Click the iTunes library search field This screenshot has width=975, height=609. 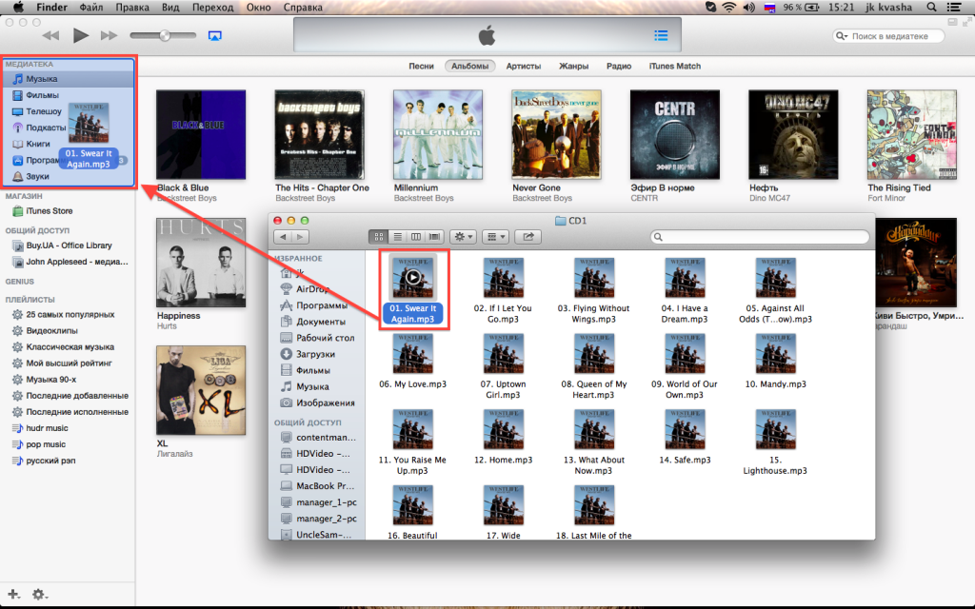pyautogui.click(x=888, y=36)
